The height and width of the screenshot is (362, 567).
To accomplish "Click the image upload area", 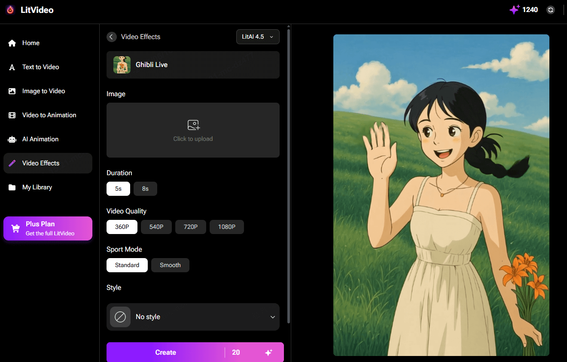I will [193, 130].
